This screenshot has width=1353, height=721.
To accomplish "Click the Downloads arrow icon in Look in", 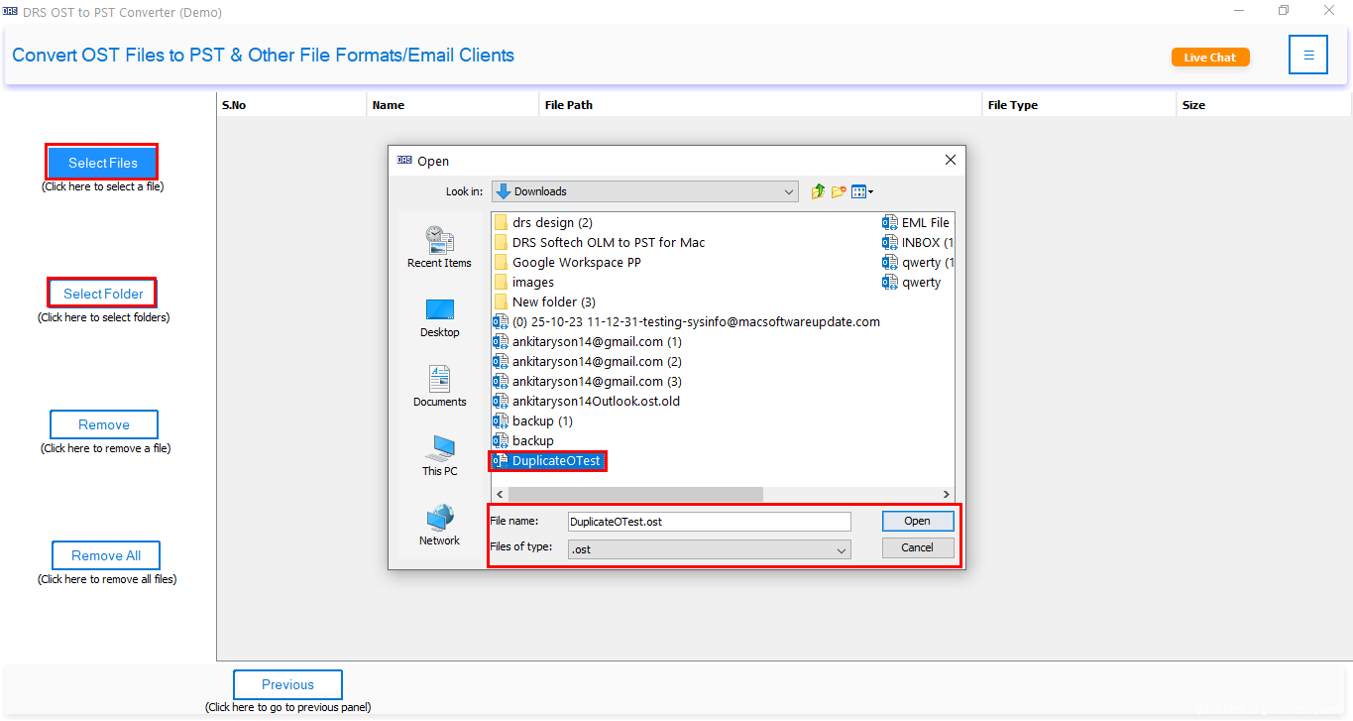I will pos(504,191).
